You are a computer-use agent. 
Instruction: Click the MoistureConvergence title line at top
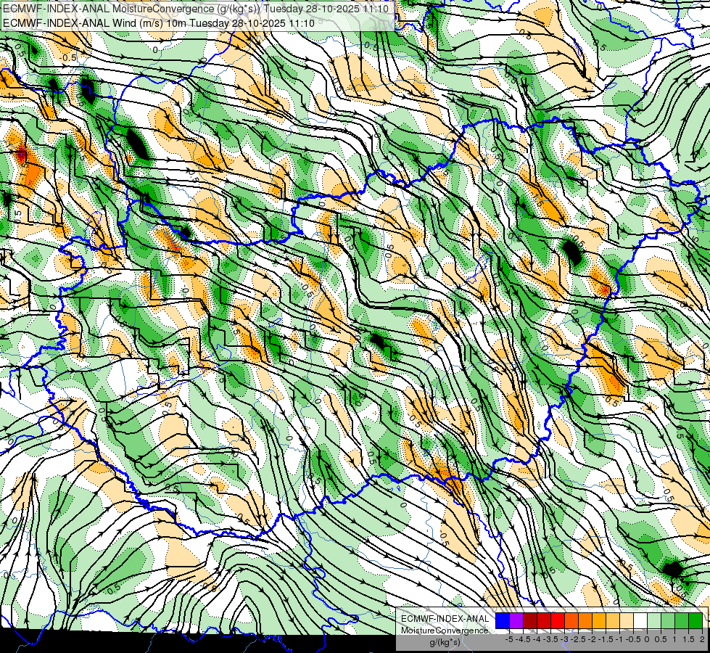coord(196,9)
